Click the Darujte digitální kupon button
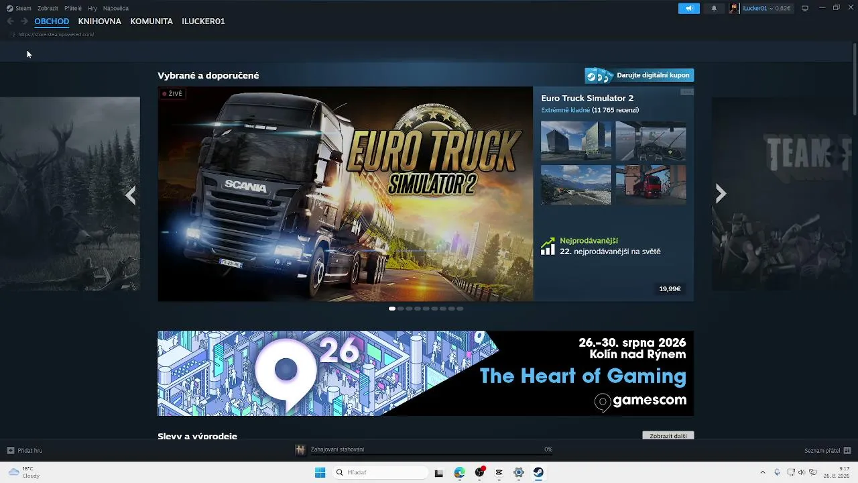858x483 pixels. click(x=639, y=75)
